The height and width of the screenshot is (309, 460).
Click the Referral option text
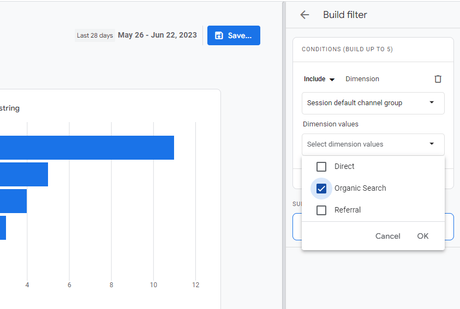coord(348,210)
